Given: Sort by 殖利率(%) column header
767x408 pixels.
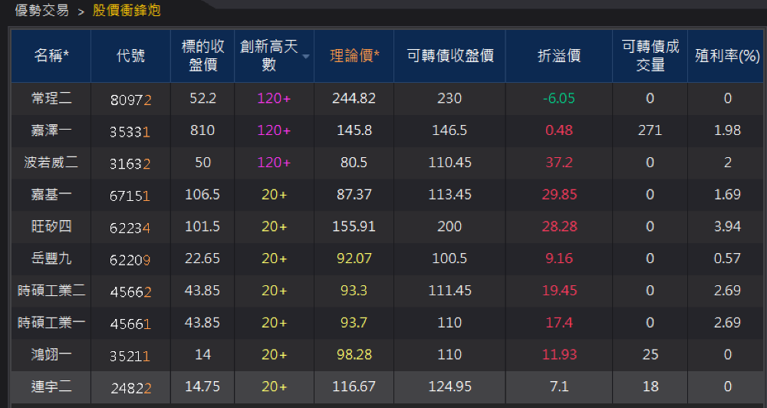Looking at the screenshot, I should pyautogui.click(x=727, y=56).
